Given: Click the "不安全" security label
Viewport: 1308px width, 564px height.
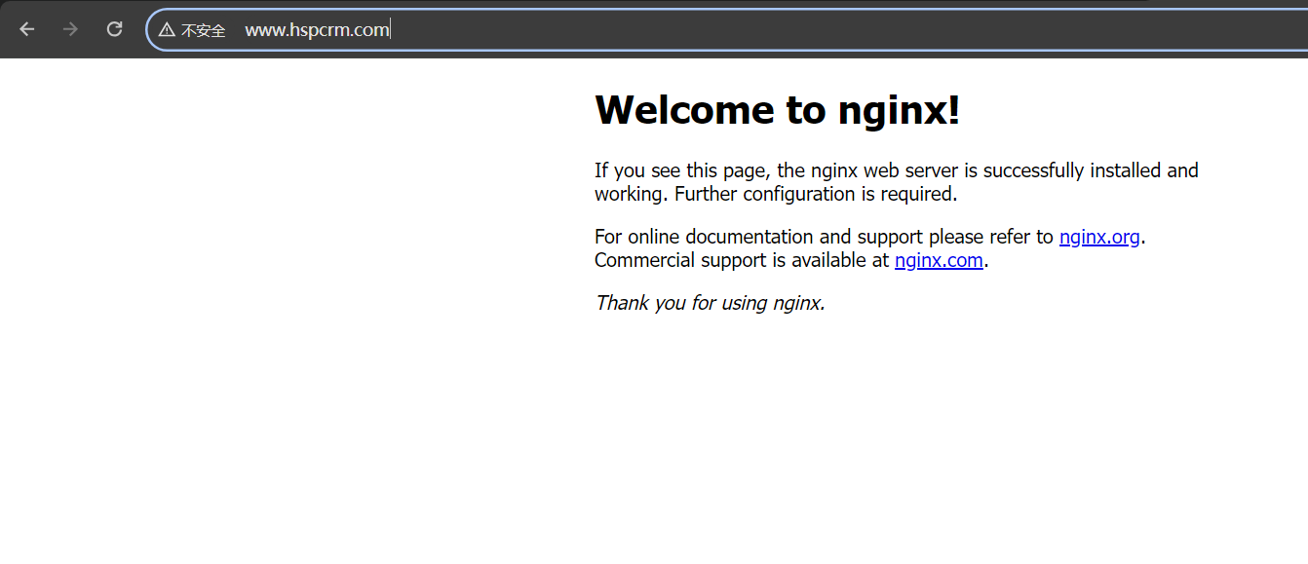Looking at the screenshot, I should tap(204, 30).
